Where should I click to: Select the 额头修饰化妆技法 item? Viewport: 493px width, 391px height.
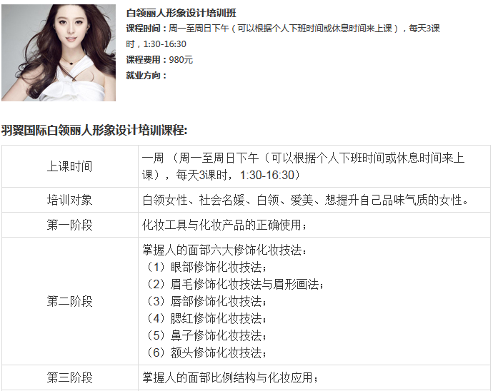[x=206, y=352]
